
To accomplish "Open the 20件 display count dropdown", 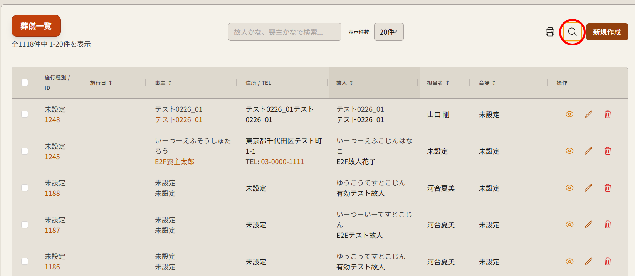I will point(388,32).
